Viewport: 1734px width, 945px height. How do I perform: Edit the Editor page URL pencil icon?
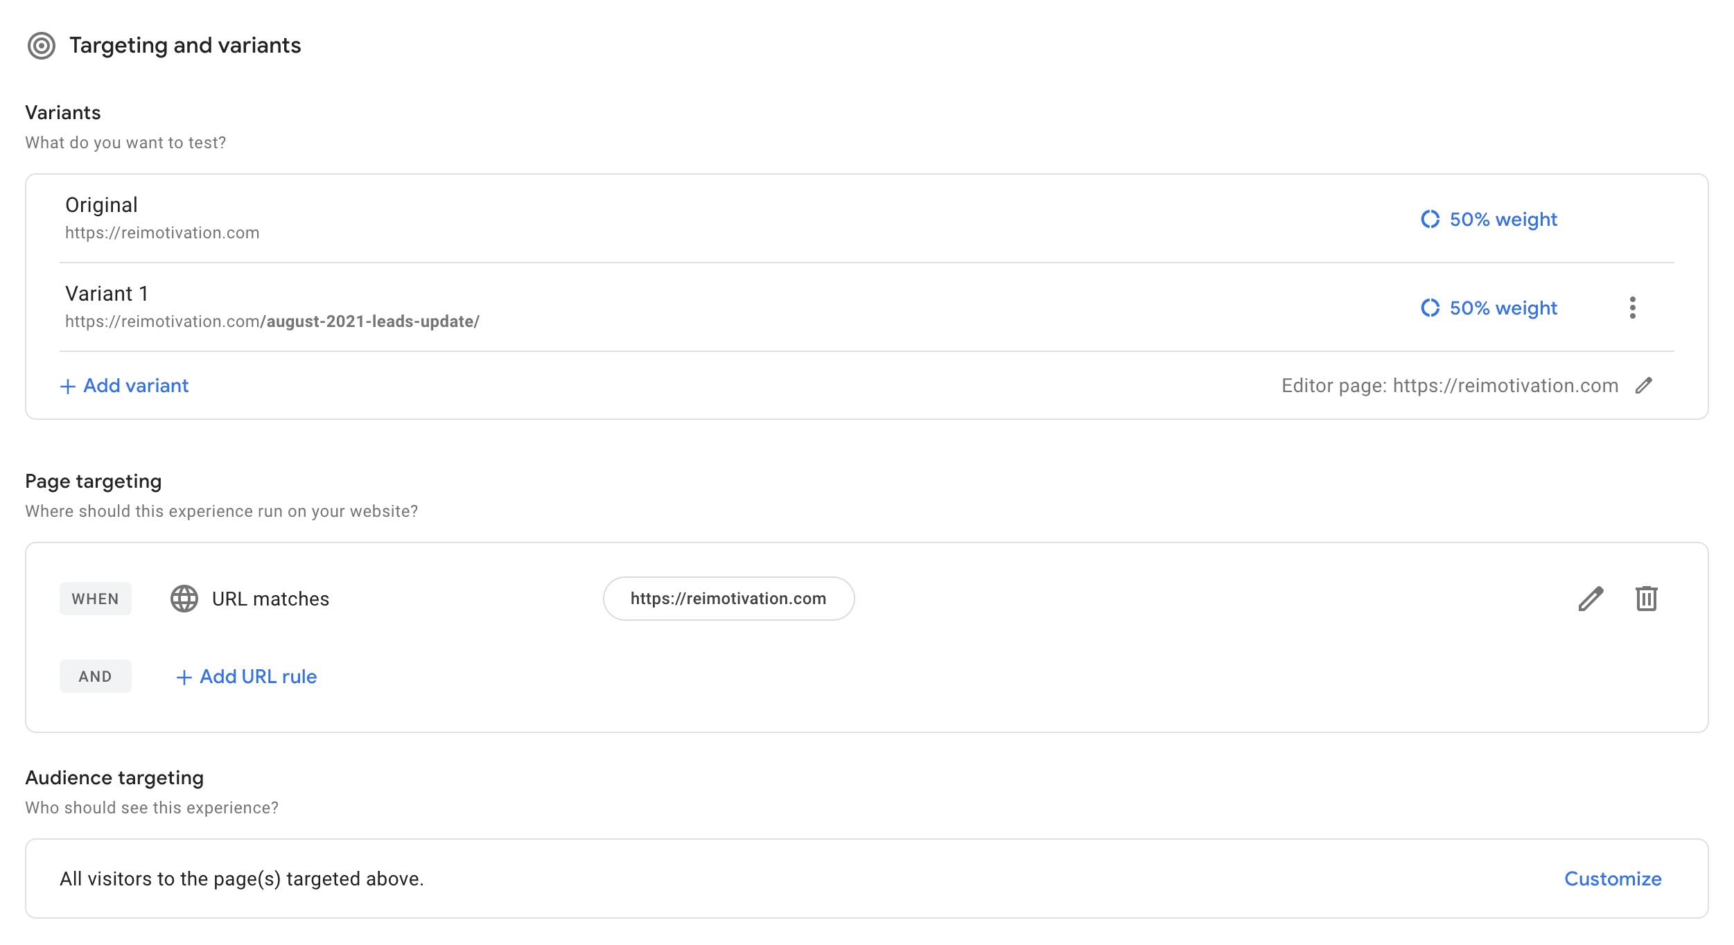[1643, 386]
